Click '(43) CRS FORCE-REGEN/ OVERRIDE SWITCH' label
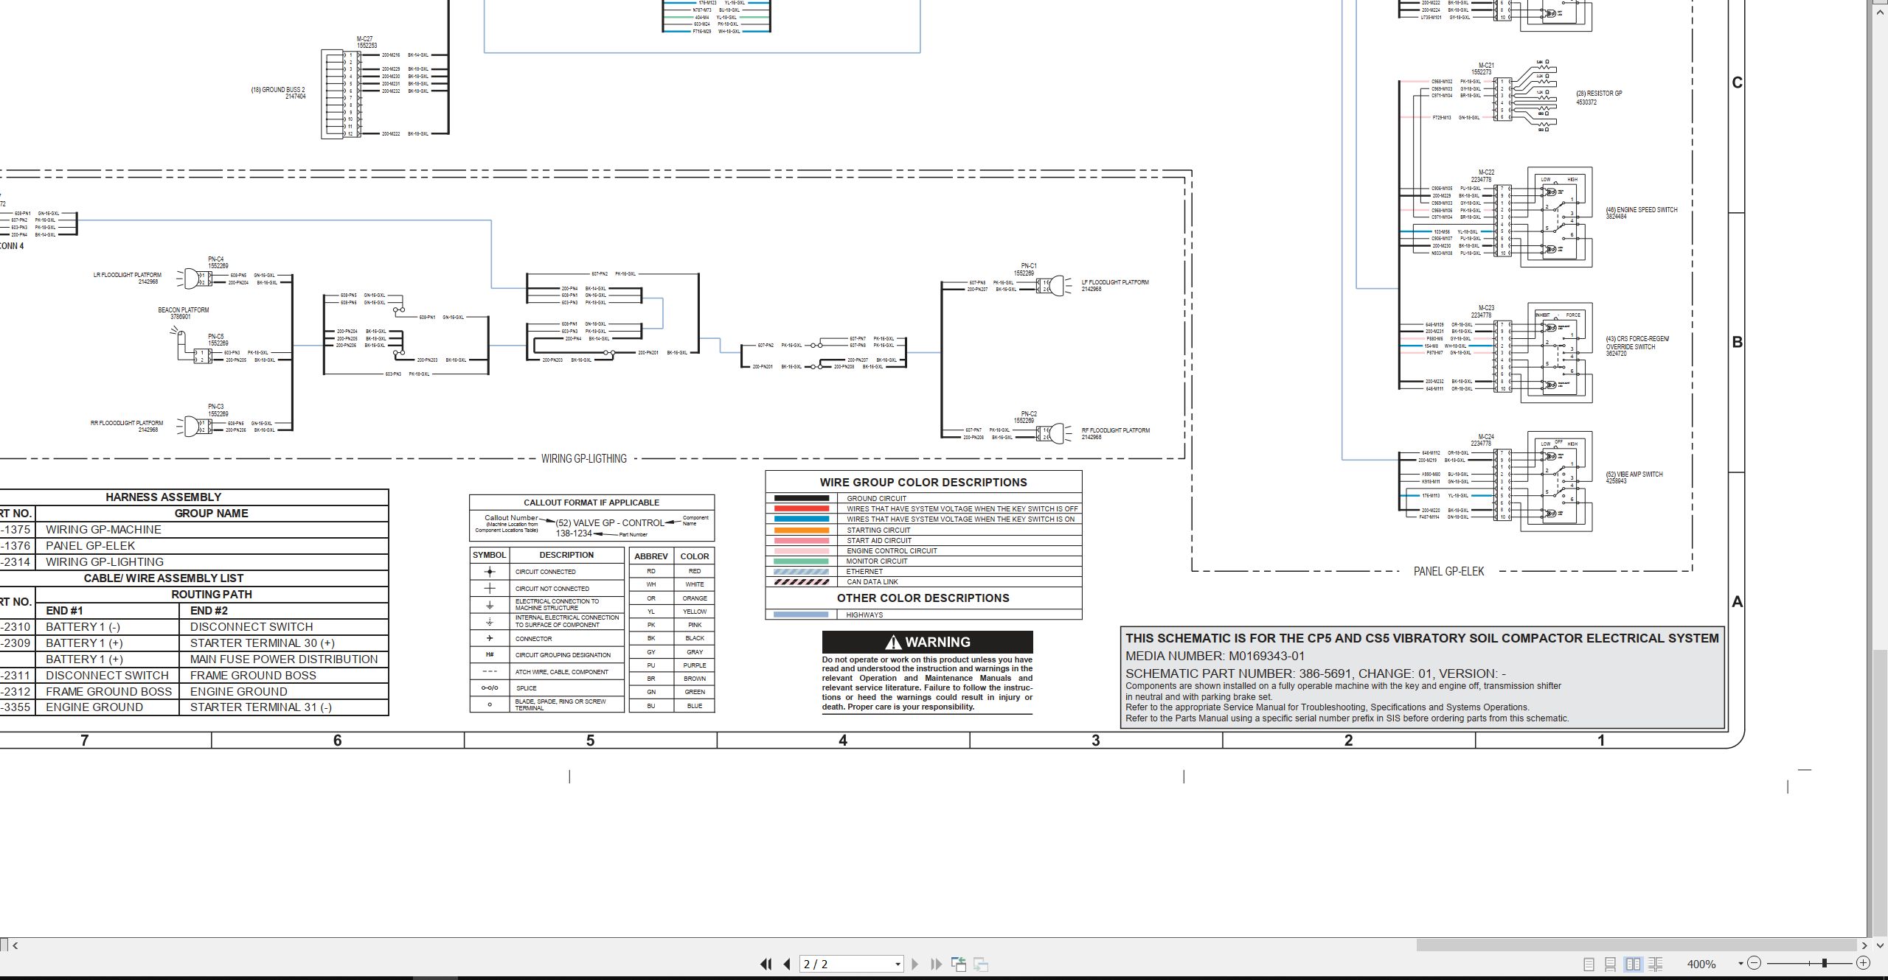 (1637, 343)
